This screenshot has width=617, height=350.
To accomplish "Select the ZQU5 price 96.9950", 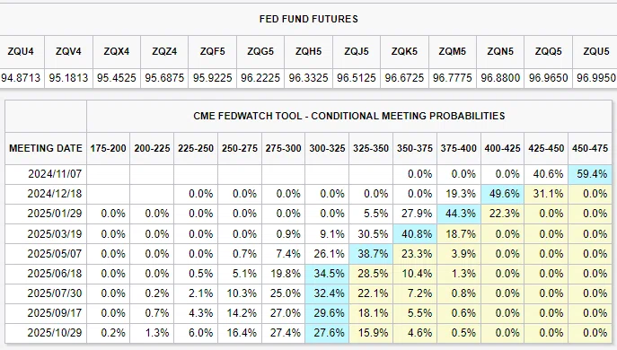I will [x=596, y=78].
